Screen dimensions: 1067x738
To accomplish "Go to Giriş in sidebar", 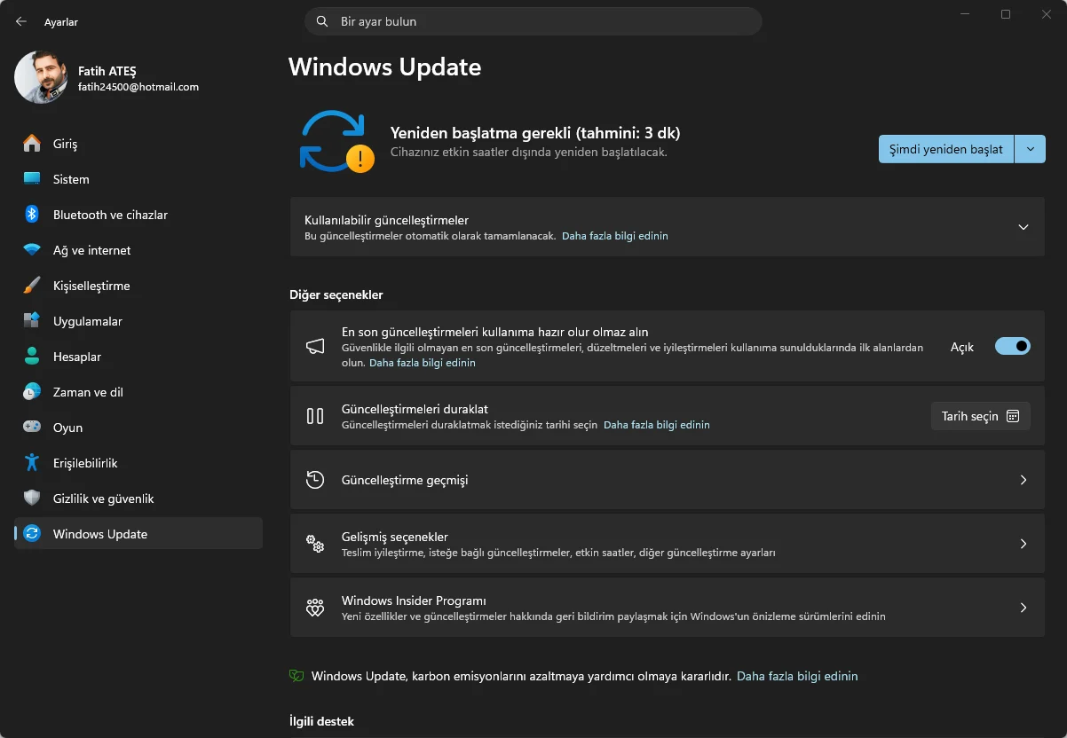I will (x=138, y=144).
